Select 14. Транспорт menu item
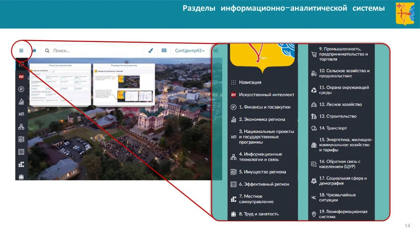The width and height of the screenshot is (420, 236). (x=333, y=128)
